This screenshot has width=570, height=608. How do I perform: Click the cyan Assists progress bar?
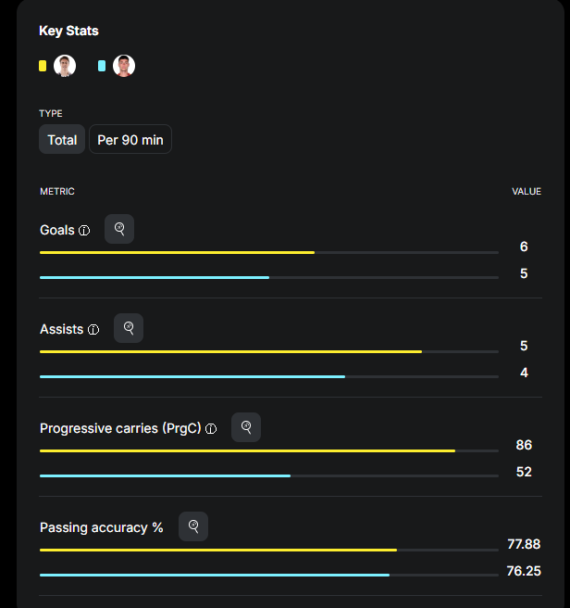point(192,376)
